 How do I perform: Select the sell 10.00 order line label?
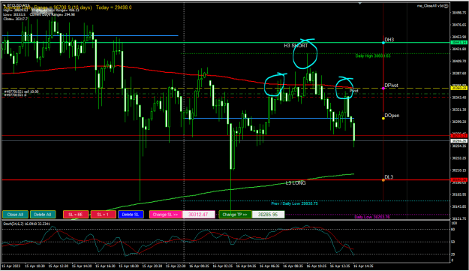(21, 92)
